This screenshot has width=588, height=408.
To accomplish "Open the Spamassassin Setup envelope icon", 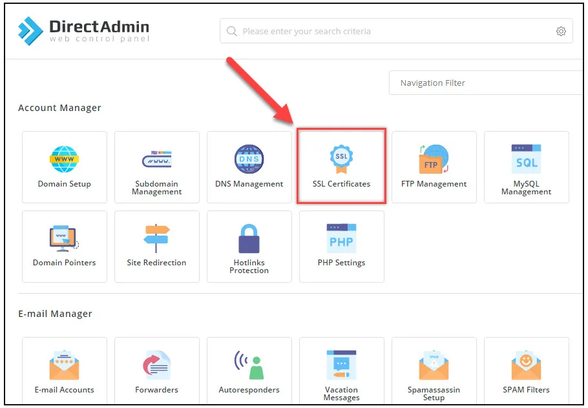I will (x=434, y=365).
